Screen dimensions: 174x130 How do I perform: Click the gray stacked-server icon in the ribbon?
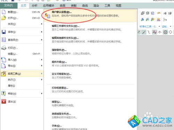click(x=148, y=13)
